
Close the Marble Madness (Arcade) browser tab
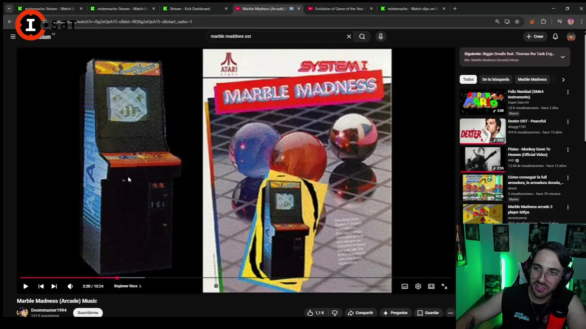(299, 9)
